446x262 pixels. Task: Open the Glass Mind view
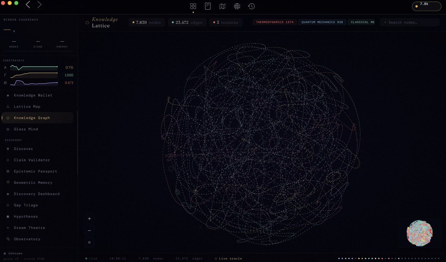click(38, 129)
